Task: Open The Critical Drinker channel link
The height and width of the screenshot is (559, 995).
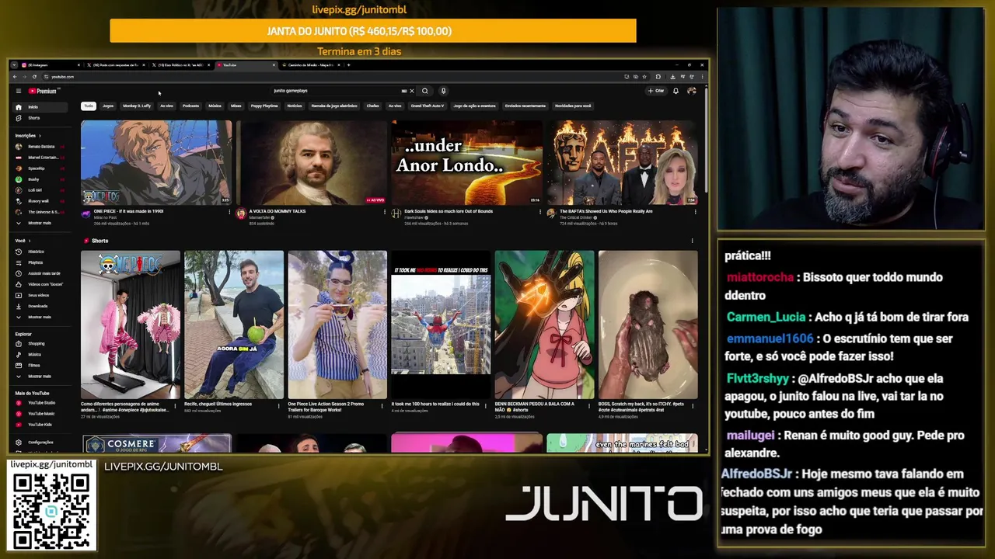Action: pos(576,217)
